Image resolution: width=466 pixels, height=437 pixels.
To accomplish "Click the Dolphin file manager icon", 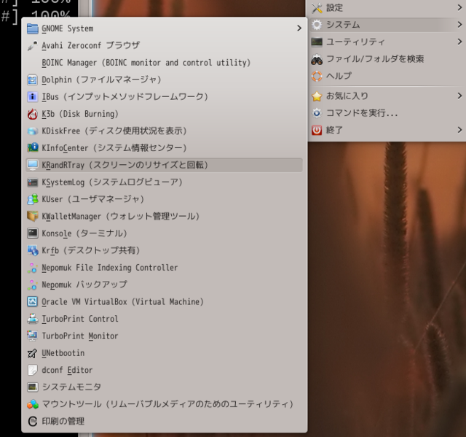I will click(x=32, y=80).
